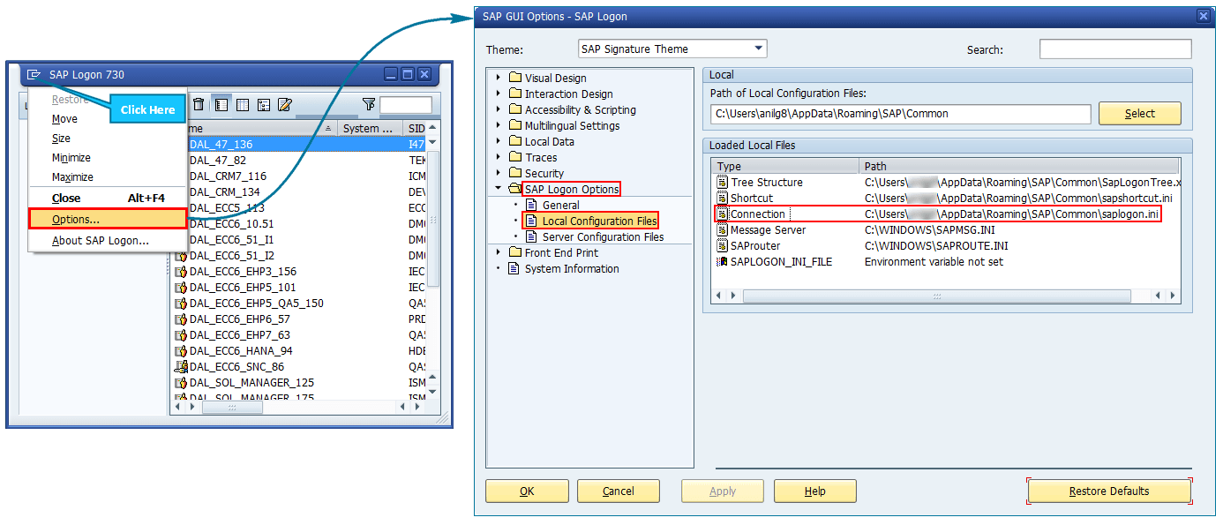
Task: Toggle the Restore menu entry
Action: click(69, 99)
